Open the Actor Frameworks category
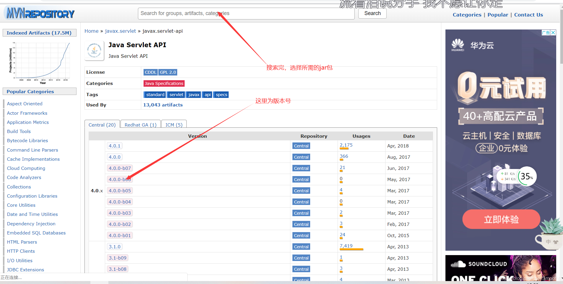Screen dimensions: 563x284 click(x=27, y=113)
